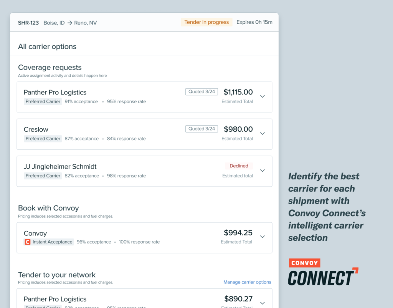Open the Manage carrier options link
The image size is (393, 308).
tap(247, 282)
